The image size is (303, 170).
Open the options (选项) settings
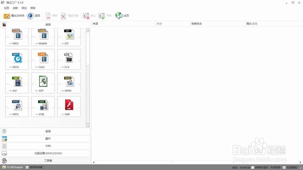coord(33,16)
